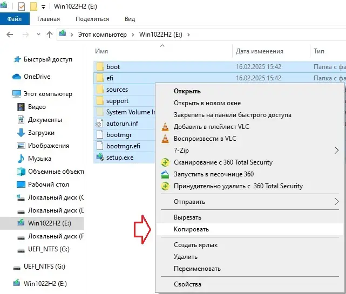Screen dimensions: 346x294
Task: Choose Запустить в песочнице 360
Action: tap(249, 174)
